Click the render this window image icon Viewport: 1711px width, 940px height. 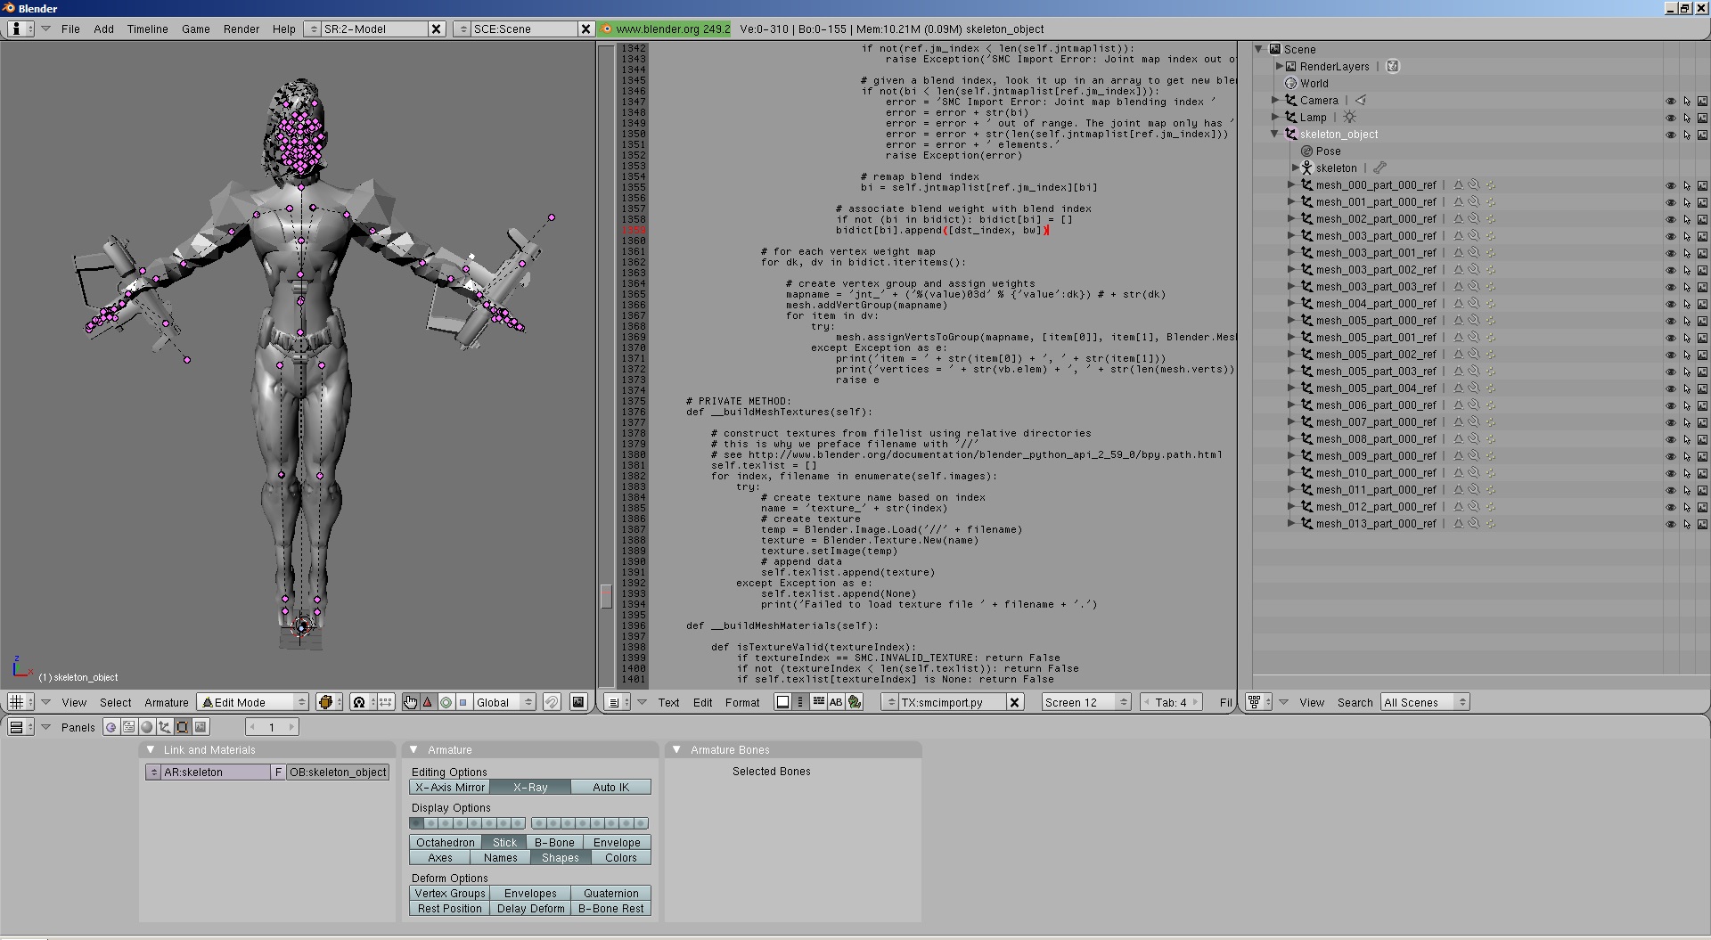point(578,702)
